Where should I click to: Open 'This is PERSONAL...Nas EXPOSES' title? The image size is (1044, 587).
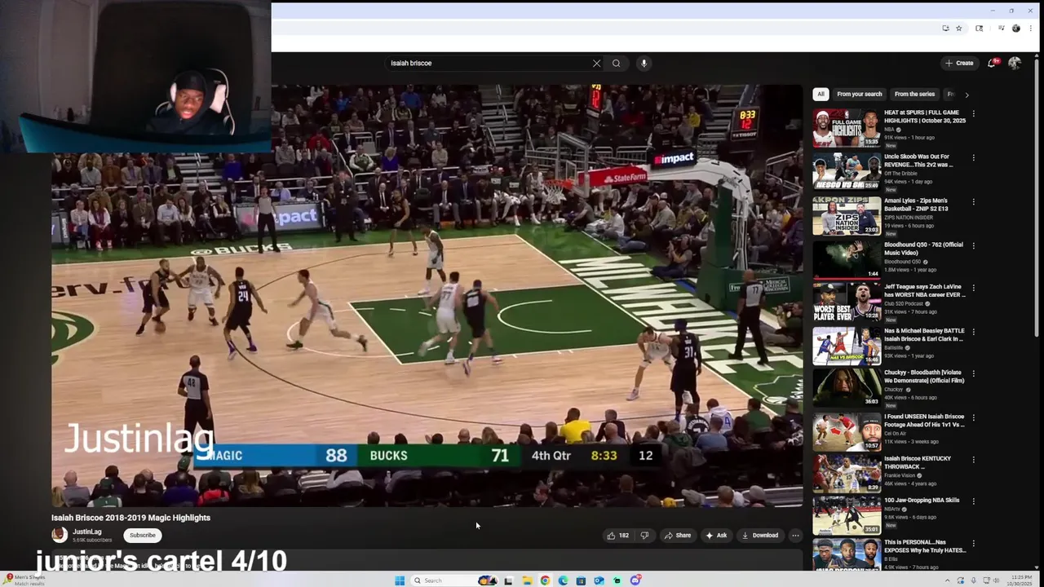[x=924, y=546]
